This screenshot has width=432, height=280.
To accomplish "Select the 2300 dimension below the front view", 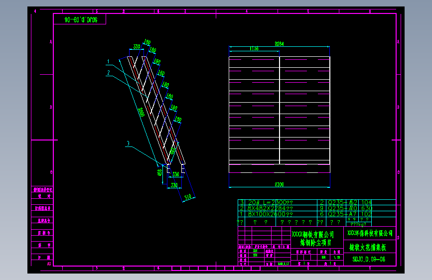I will [279, 184].
